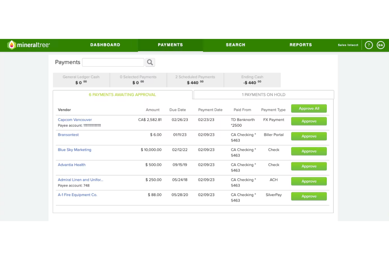Image resolution: width=389 pixels, height=260 pixels.
Task: Open the Payments On Hold tab
Action: pyautogui.click(x=263, y=95)
